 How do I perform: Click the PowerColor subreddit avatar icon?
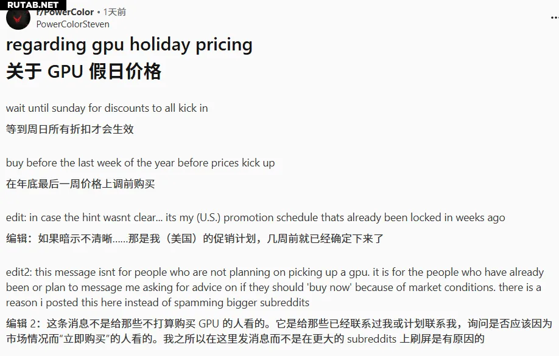18,18
